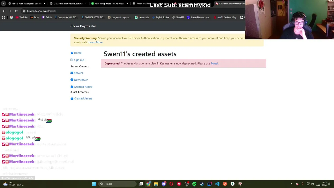Image resolution: width=334 pixels, height=188 pixels.
Task: Open the Opera browser from the taskbar
Action: click(171, 184)
